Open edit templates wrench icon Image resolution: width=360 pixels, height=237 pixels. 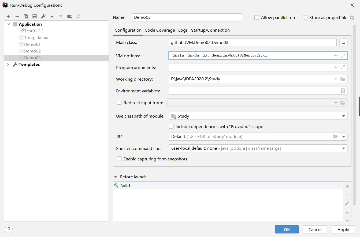coord(43,16)
